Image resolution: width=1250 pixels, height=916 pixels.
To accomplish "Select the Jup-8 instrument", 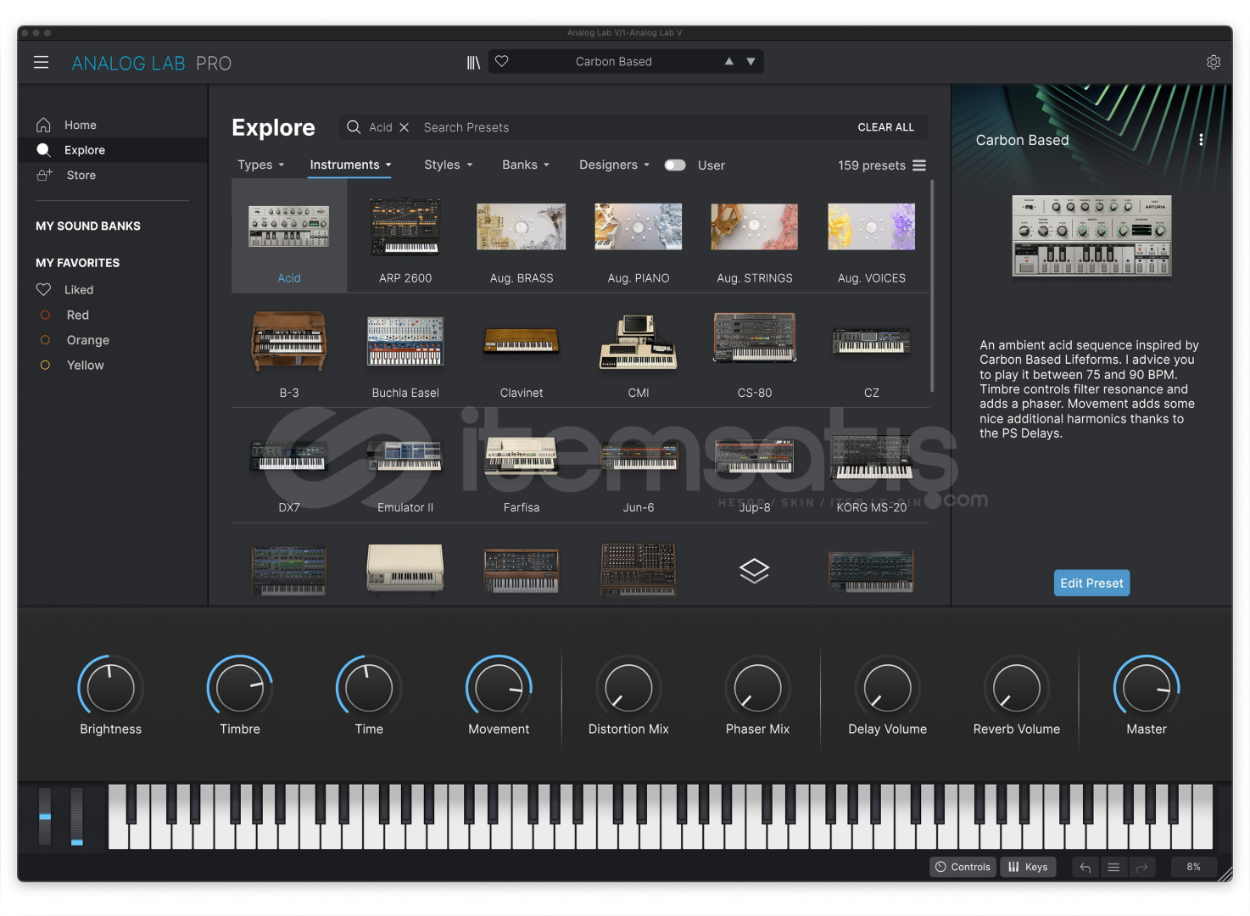I will 755,466.
